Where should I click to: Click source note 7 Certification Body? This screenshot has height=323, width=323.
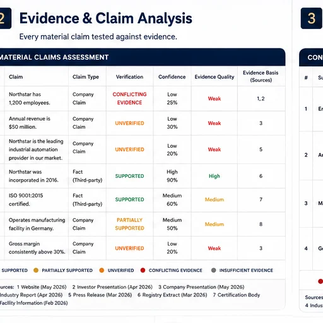pos(237,295)
